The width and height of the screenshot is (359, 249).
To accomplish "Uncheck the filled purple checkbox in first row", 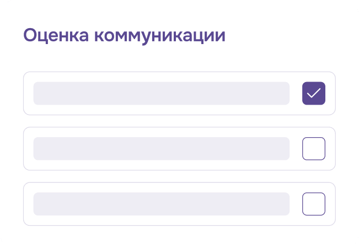I will pyautogui.click(x=314, y=93).
